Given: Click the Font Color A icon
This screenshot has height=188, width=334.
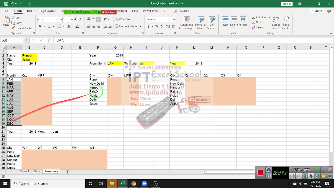Looking at the screenshot, I should [x=77, y=26].
